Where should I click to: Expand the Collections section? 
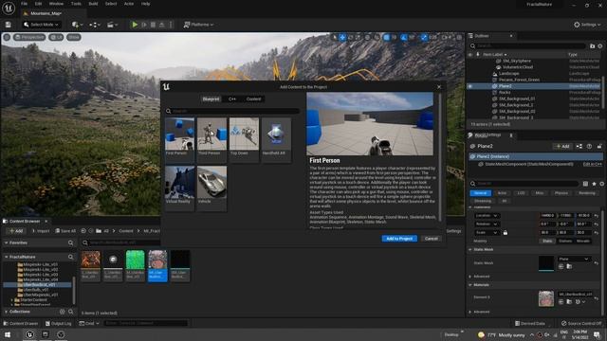[x=7, y=312]
